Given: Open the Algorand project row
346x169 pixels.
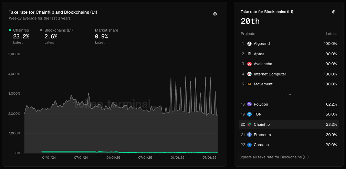Looking at the screenshot, I should coord(289,44).
